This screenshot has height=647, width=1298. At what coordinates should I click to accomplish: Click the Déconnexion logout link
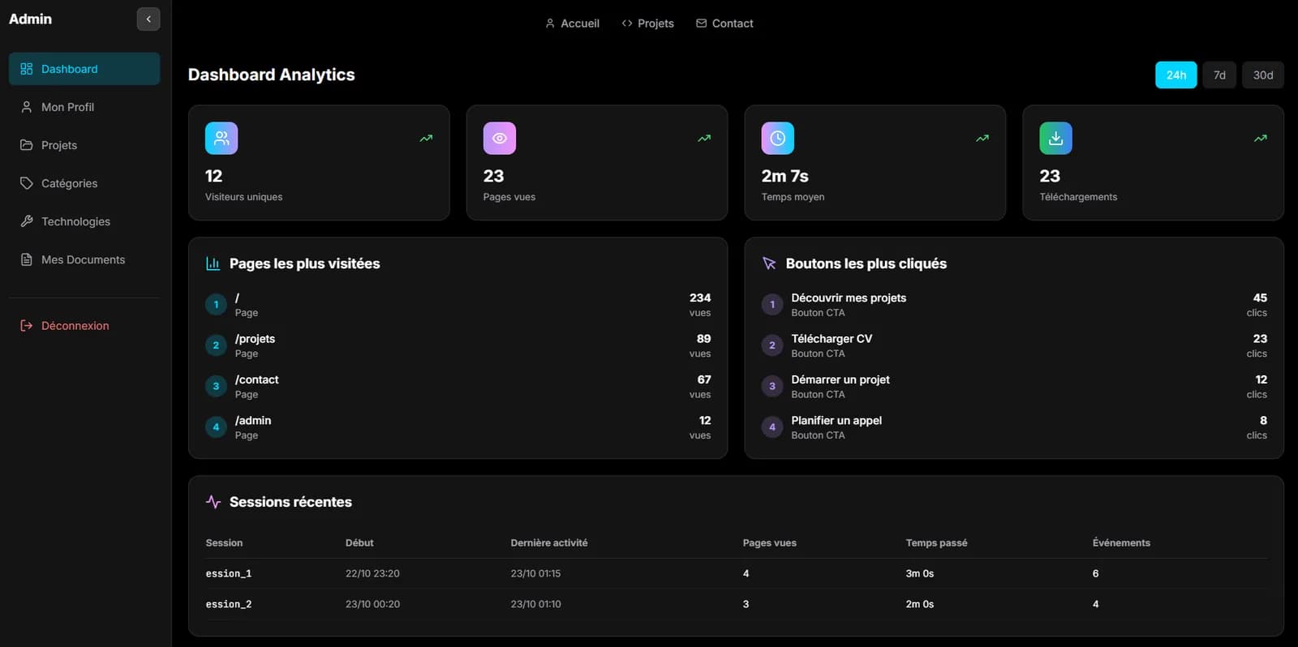coord(84,325)
